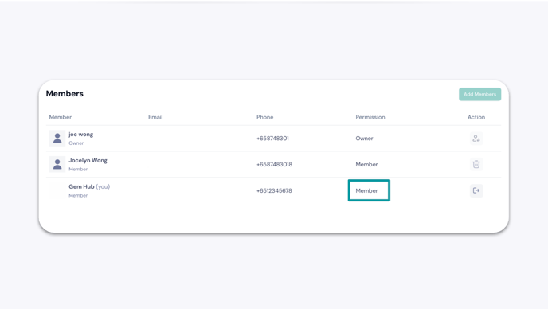The height and width of the screenshot is (309, 548).
Task: Click the Permission column header
Action: coord(370,117)
